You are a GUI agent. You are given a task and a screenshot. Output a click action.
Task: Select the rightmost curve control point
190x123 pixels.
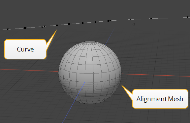pos(187,17)
